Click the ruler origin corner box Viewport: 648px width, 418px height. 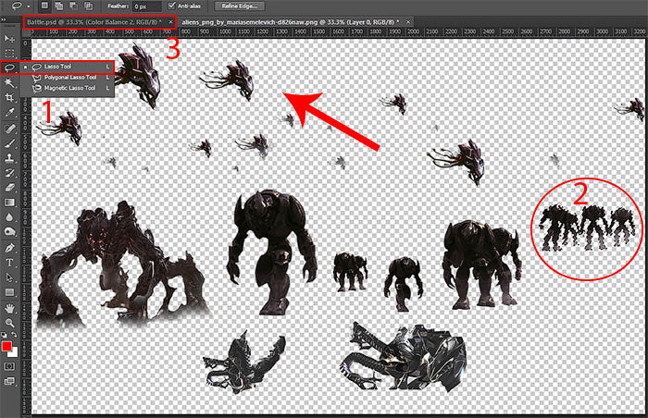(26, 32)
